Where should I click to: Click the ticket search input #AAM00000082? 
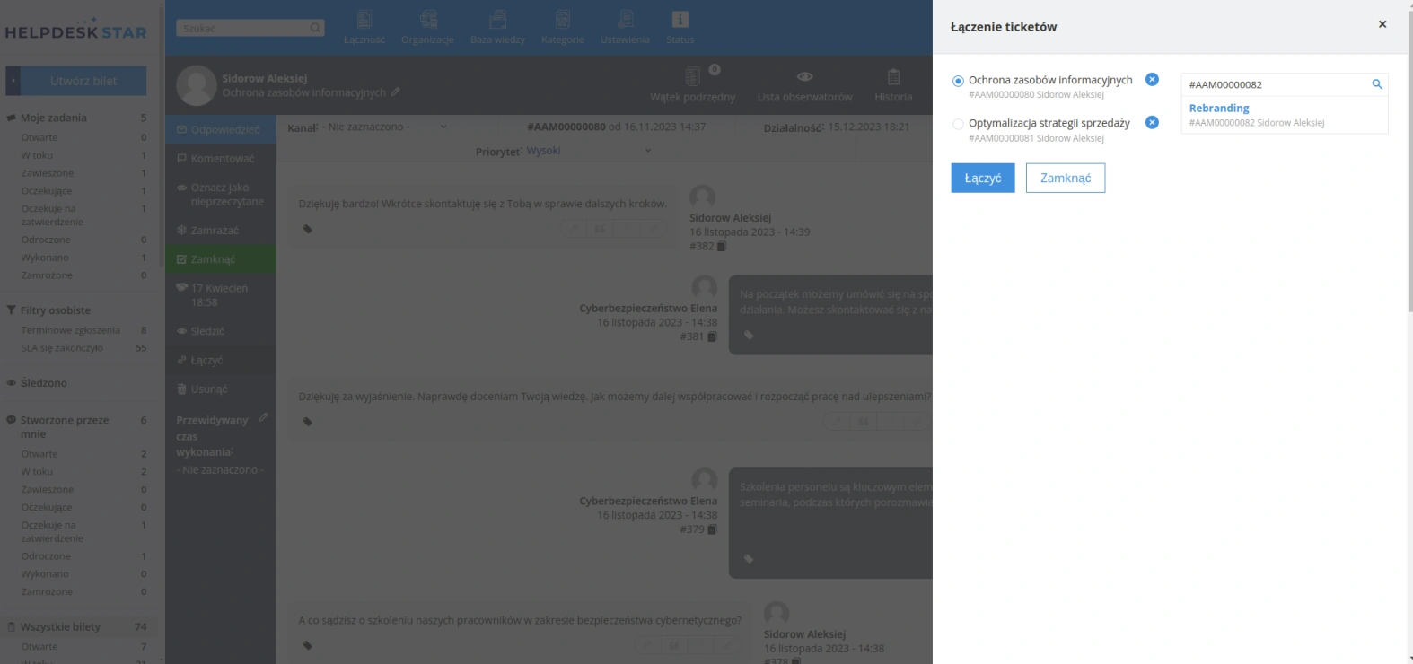tap(1275, 84)
